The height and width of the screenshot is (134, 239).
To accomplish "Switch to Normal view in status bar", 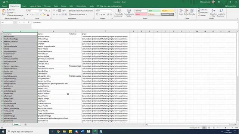I will [x=204, y=128].
